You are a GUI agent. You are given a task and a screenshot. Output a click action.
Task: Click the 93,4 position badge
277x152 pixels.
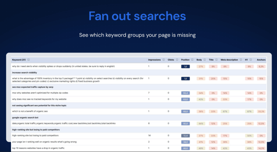pyautogui.click(x=185, y=93)
